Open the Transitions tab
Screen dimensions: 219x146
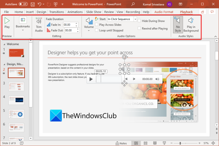(x=57, y=12)
